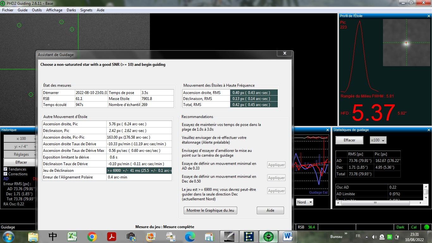Image resolution: width=432 pixels, height=243 pixels.
Task: Click the Cal indicator in the status bar
Action: pos(414,227)
